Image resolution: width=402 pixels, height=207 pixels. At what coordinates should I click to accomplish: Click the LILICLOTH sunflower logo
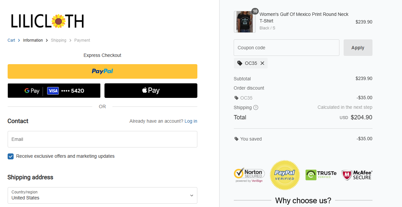click(47, 21)
